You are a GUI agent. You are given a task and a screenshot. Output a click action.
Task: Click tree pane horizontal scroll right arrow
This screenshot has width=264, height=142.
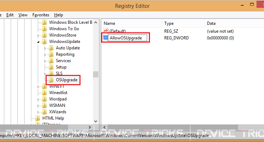tap(89, 127)
